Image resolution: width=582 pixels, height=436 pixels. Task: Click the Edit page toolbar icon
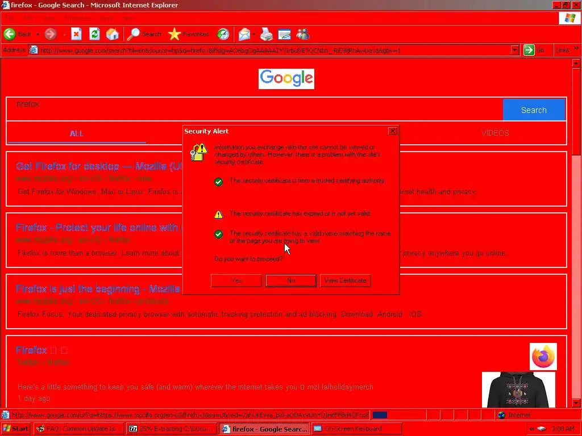pyautogui.click(x=284, y=34)
